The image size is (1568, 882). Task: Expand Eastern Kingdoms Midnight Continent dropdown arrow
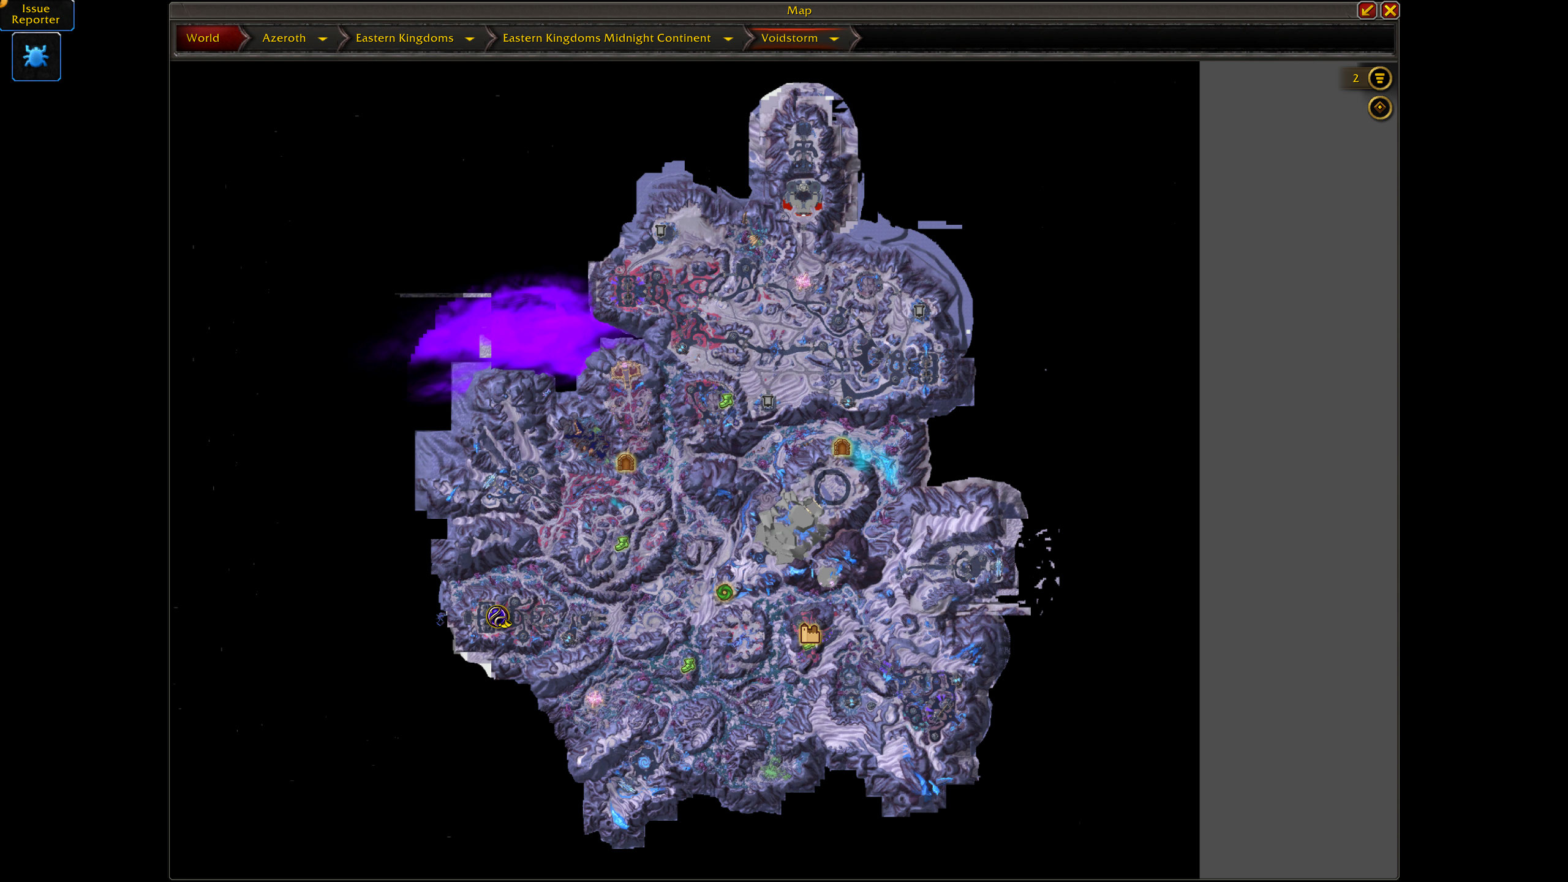click(728, 39)
